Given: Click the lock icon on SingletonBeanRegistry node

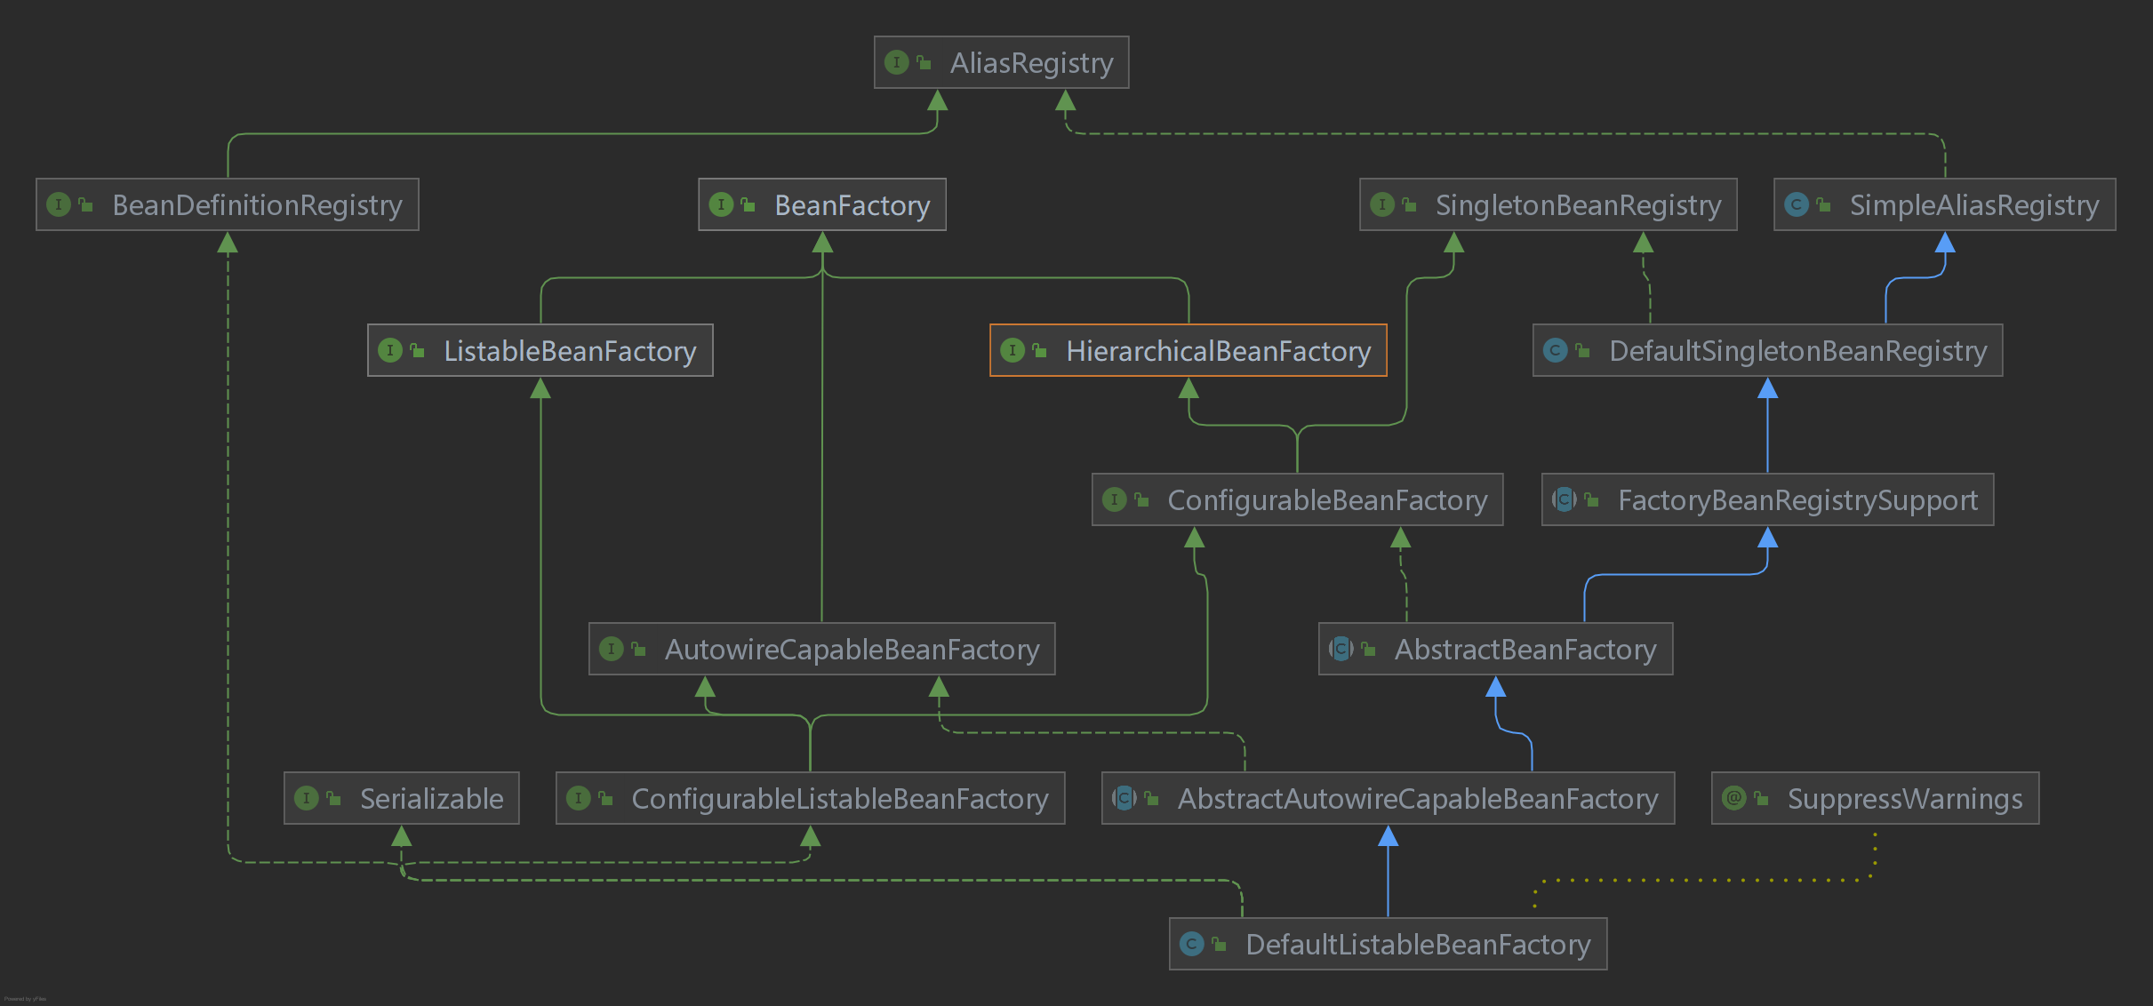Looking at the screenshot, I should coord(1410,204).
